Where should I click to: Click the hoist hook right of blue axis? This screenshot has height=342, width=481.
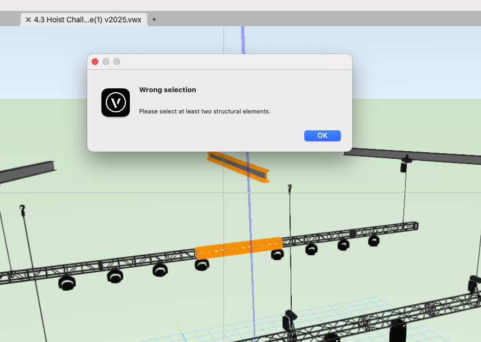[289, 189]
